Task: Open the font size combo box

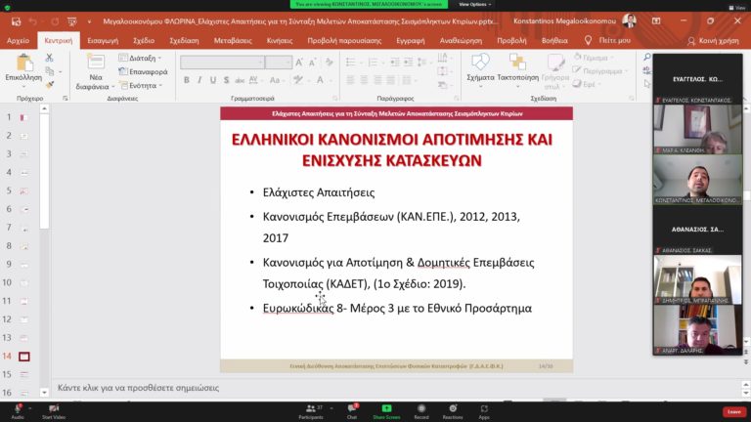Action: pyautogui.click(x=279, y=63)
